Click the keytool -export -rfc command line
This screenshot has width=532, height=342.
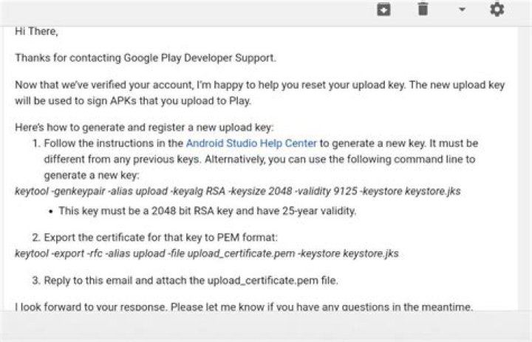coord(207,253)
